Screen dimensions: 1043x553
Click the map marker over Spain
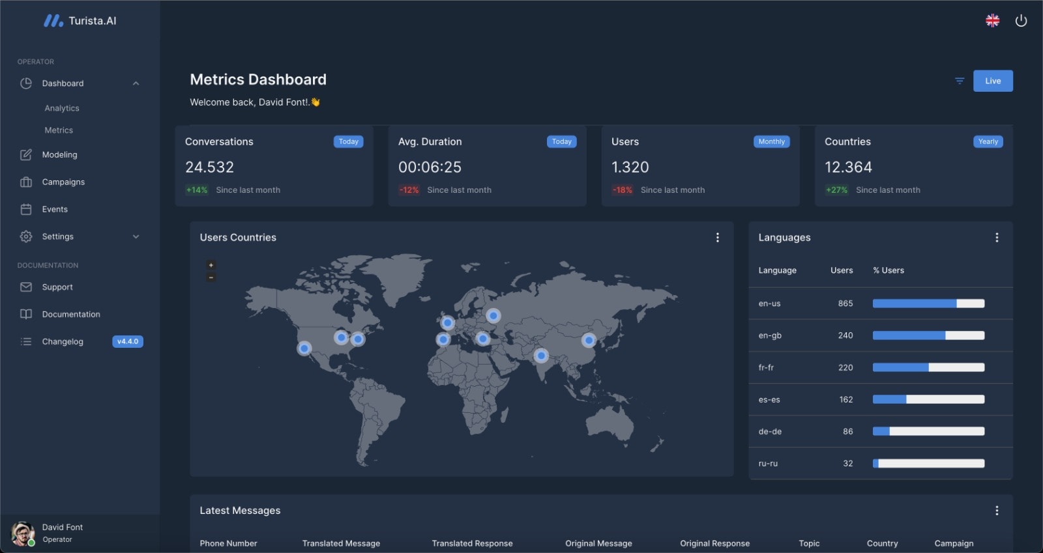pyautogui.click(x=443, y=339)
